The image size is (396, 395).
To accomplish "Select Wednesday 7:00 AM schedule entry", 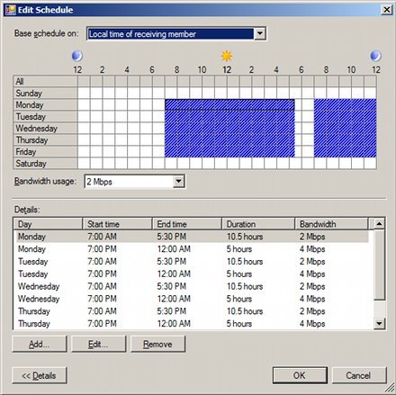I will coord(191,286).
